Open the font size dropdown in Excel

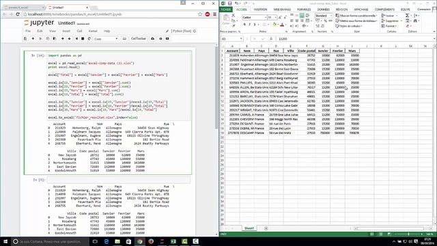(275, 17)
